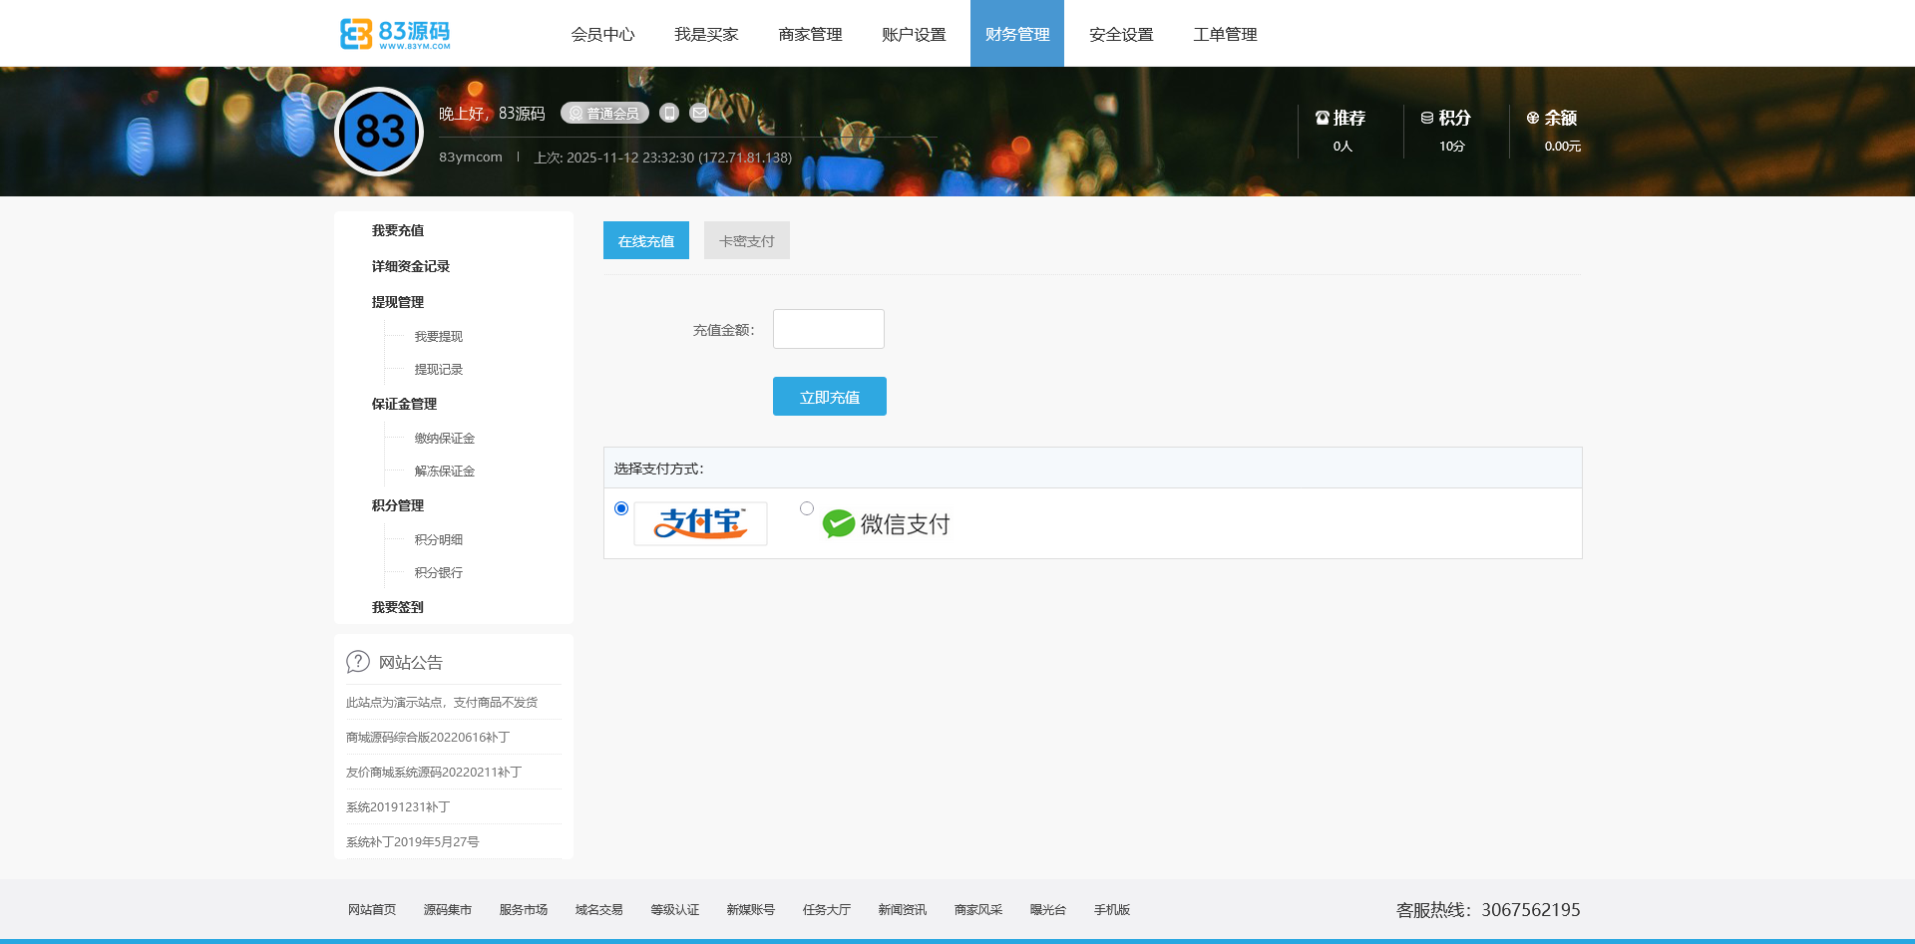The width and height of the screenshot is (1915, 944).
Task: Click the 普通会员 membership badge
Action: (x=604, y=113)
